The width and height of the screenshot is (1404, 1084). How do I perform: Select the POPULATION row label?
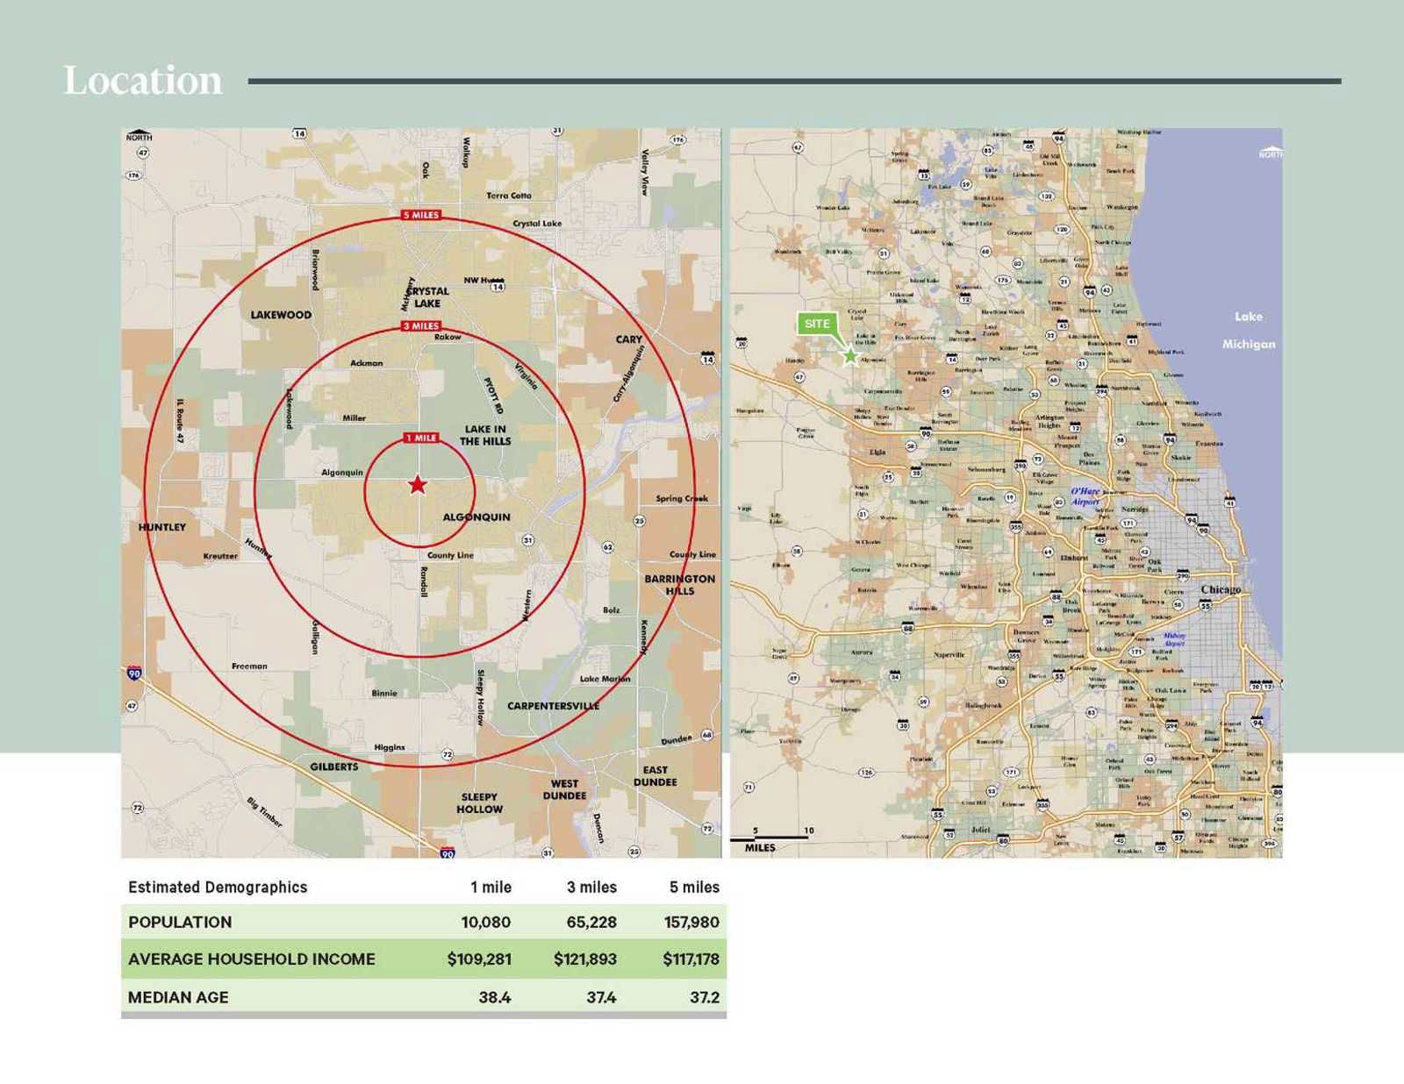[x=180, y=922]
